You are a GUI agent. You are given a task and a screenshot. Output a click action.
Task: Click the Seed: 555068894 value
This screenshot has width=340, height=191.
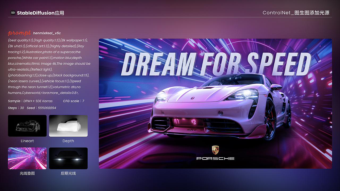[x=41, y=108]
